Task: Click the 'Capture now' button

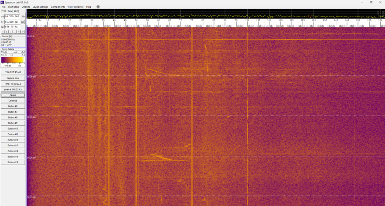Action: [x=13, y=78]
